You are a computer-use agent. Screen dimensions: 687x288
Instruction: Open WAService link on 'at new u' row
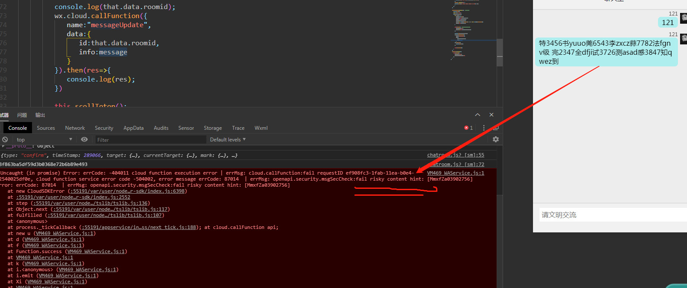(65, 233)
